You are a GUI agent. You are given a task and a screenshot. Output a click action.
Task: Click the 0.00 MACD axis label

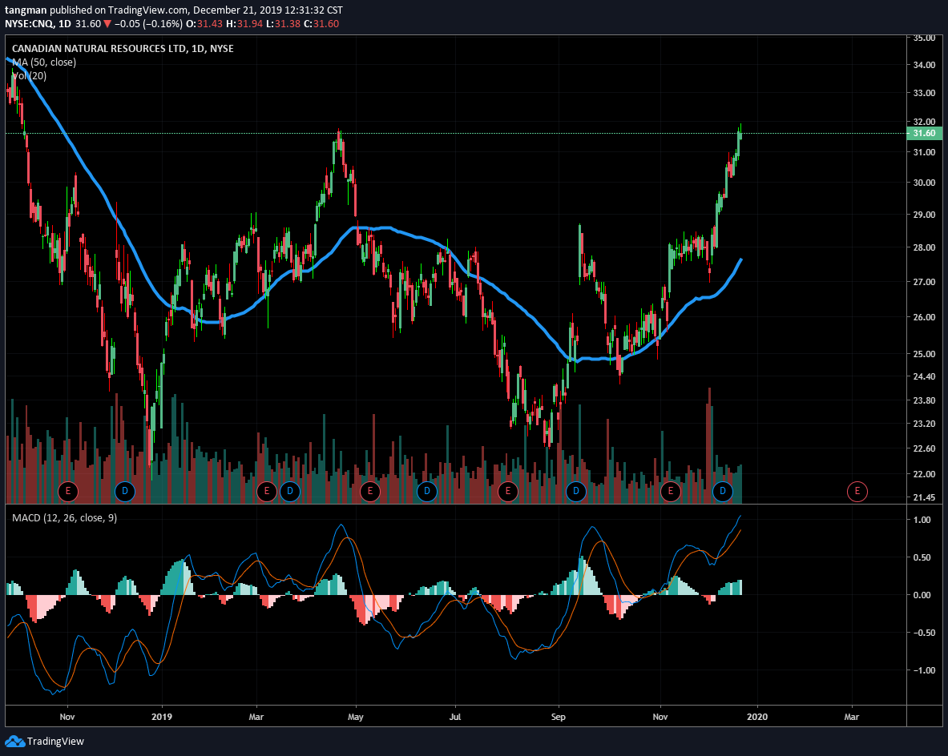922,595
